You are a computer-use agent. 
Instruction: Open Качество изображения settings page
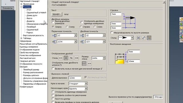coord(30,55)
